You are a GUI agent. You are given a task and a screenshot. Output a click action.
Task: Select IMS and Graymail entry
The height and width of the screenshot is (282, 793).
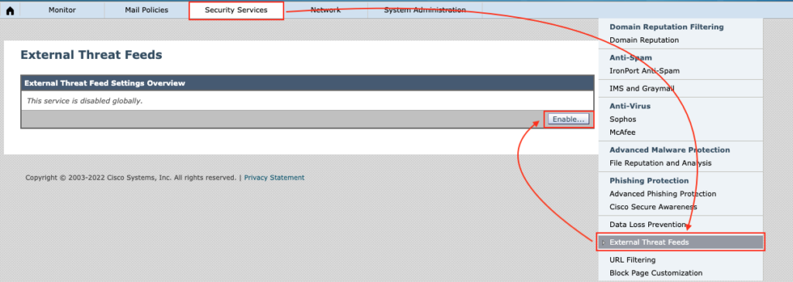coord(642,88)
